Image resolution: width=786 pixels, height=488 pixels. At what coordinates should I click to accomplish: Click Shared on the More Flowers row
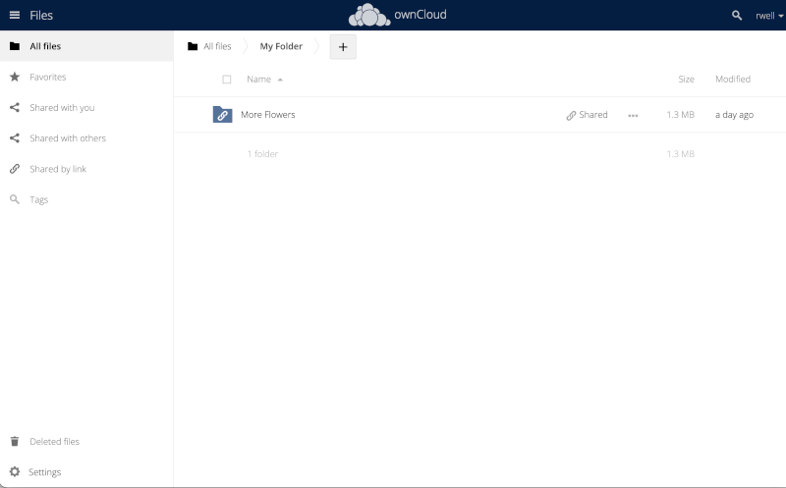tap(587, 115)
